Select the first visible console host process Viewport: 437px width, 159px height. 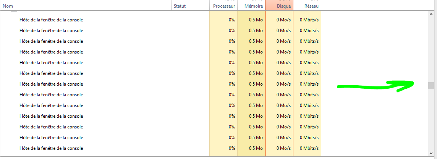click(51, 20)
